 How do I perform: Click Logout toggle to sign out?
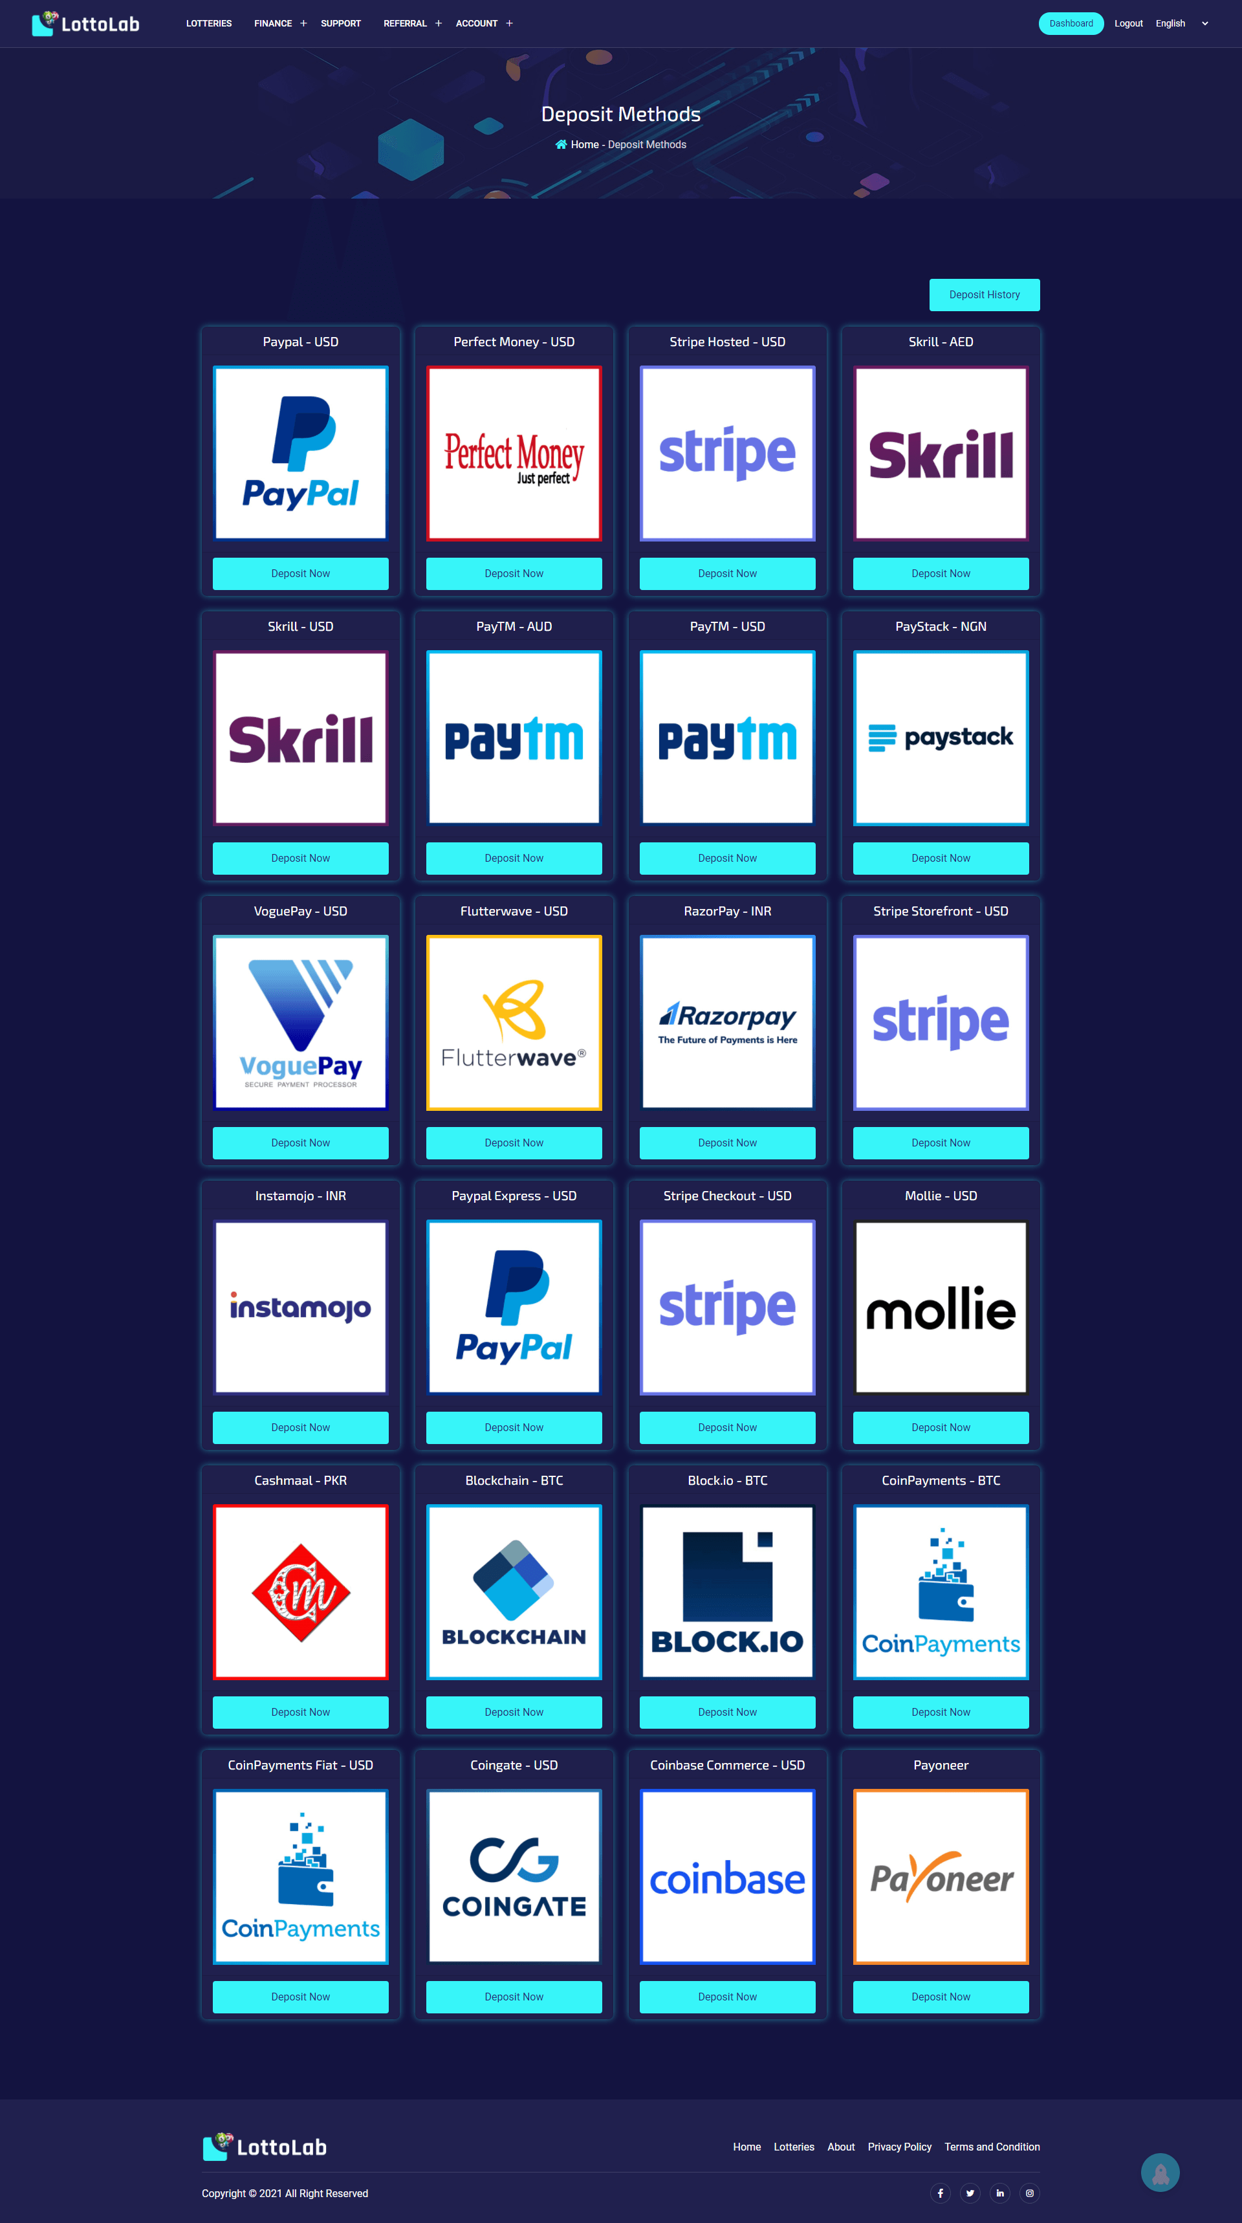tap(1126, 23)
